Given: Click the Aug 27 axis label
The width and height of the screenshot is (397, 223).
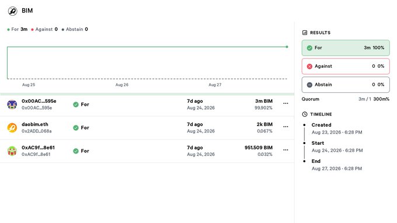Looking at the screenshot, I should click(215, 85).
